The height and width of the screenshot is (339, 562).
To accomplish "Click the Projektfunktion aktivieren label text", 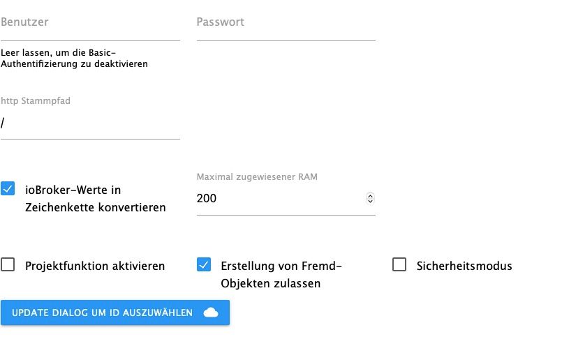I will (x=95, y=266).
